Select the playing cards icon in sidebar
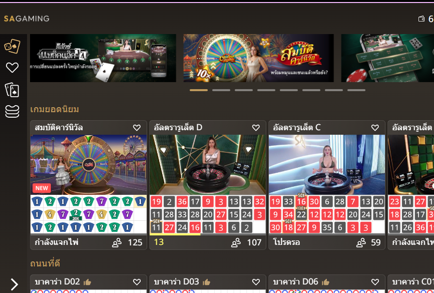 coord(12,90)
